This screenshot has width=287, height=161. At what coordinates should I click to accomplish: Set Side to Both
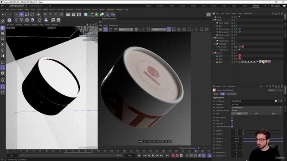click(x=239, y=114)
